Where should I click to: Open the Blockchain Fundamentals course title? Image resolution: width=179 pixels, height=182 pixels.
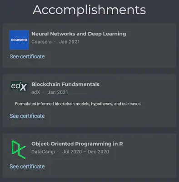pos(65,84)
